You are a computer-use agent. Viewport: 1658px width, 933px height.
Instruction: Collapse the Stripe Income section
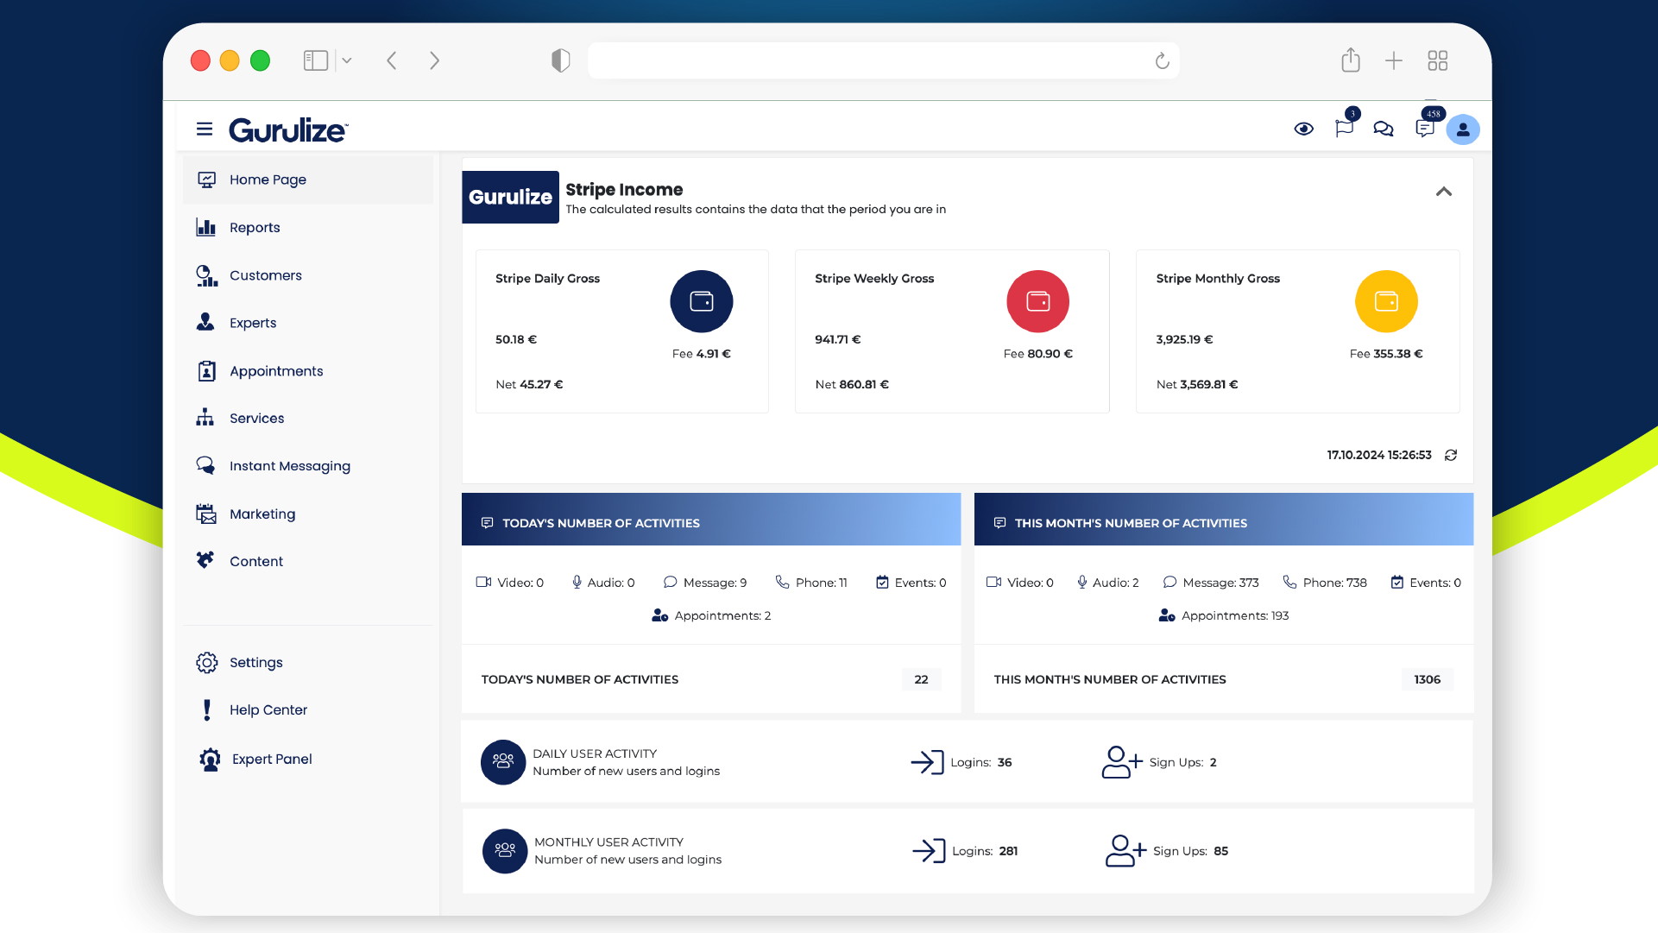point(1443,192)
